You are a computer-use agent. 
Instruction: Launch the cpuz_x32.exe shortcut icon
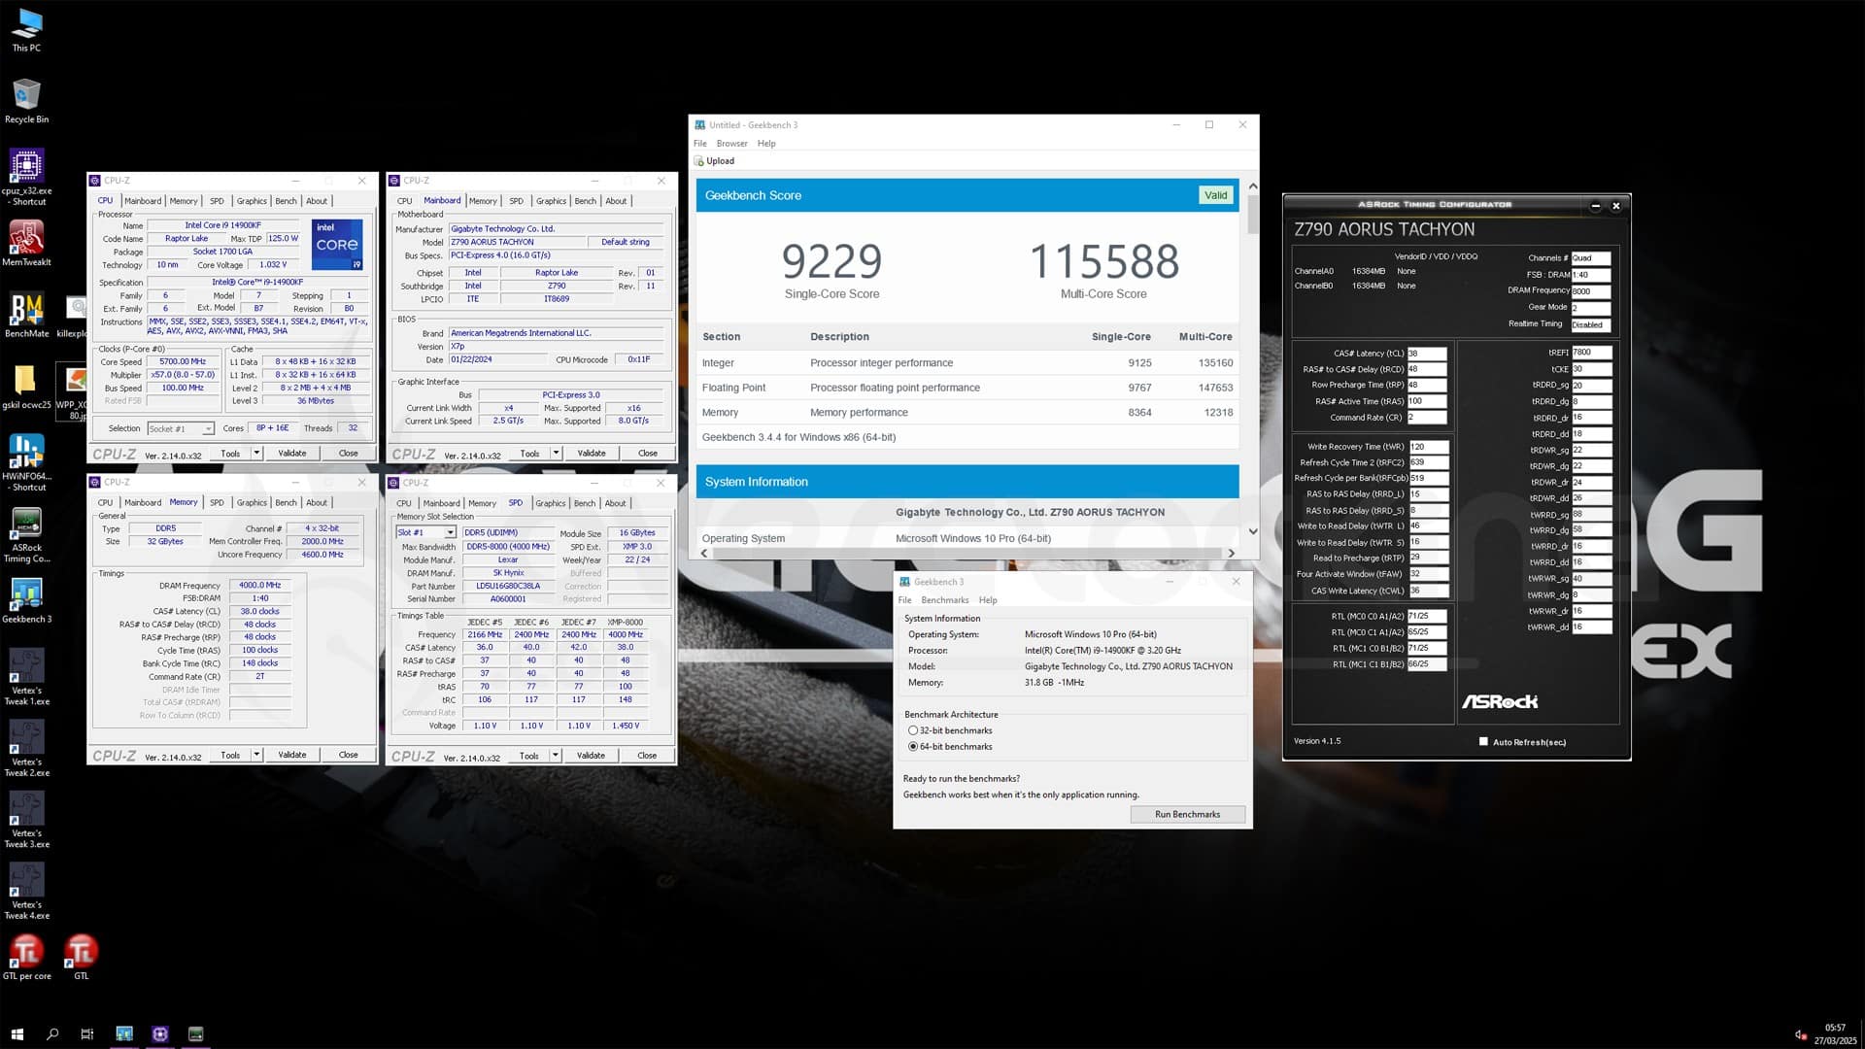point(26,177)
